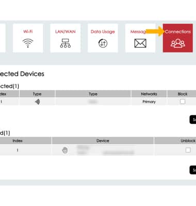Click the LAN/WAN network diagram icon
The width and height of the screenshot is (196, 206).
(x=66, y=43)
